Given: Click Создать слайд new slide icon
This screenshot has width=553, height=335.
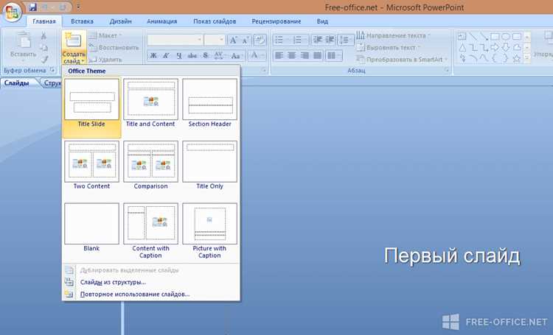Looking at the screenshot, I should pyautogui.click(x=74, y=40).
